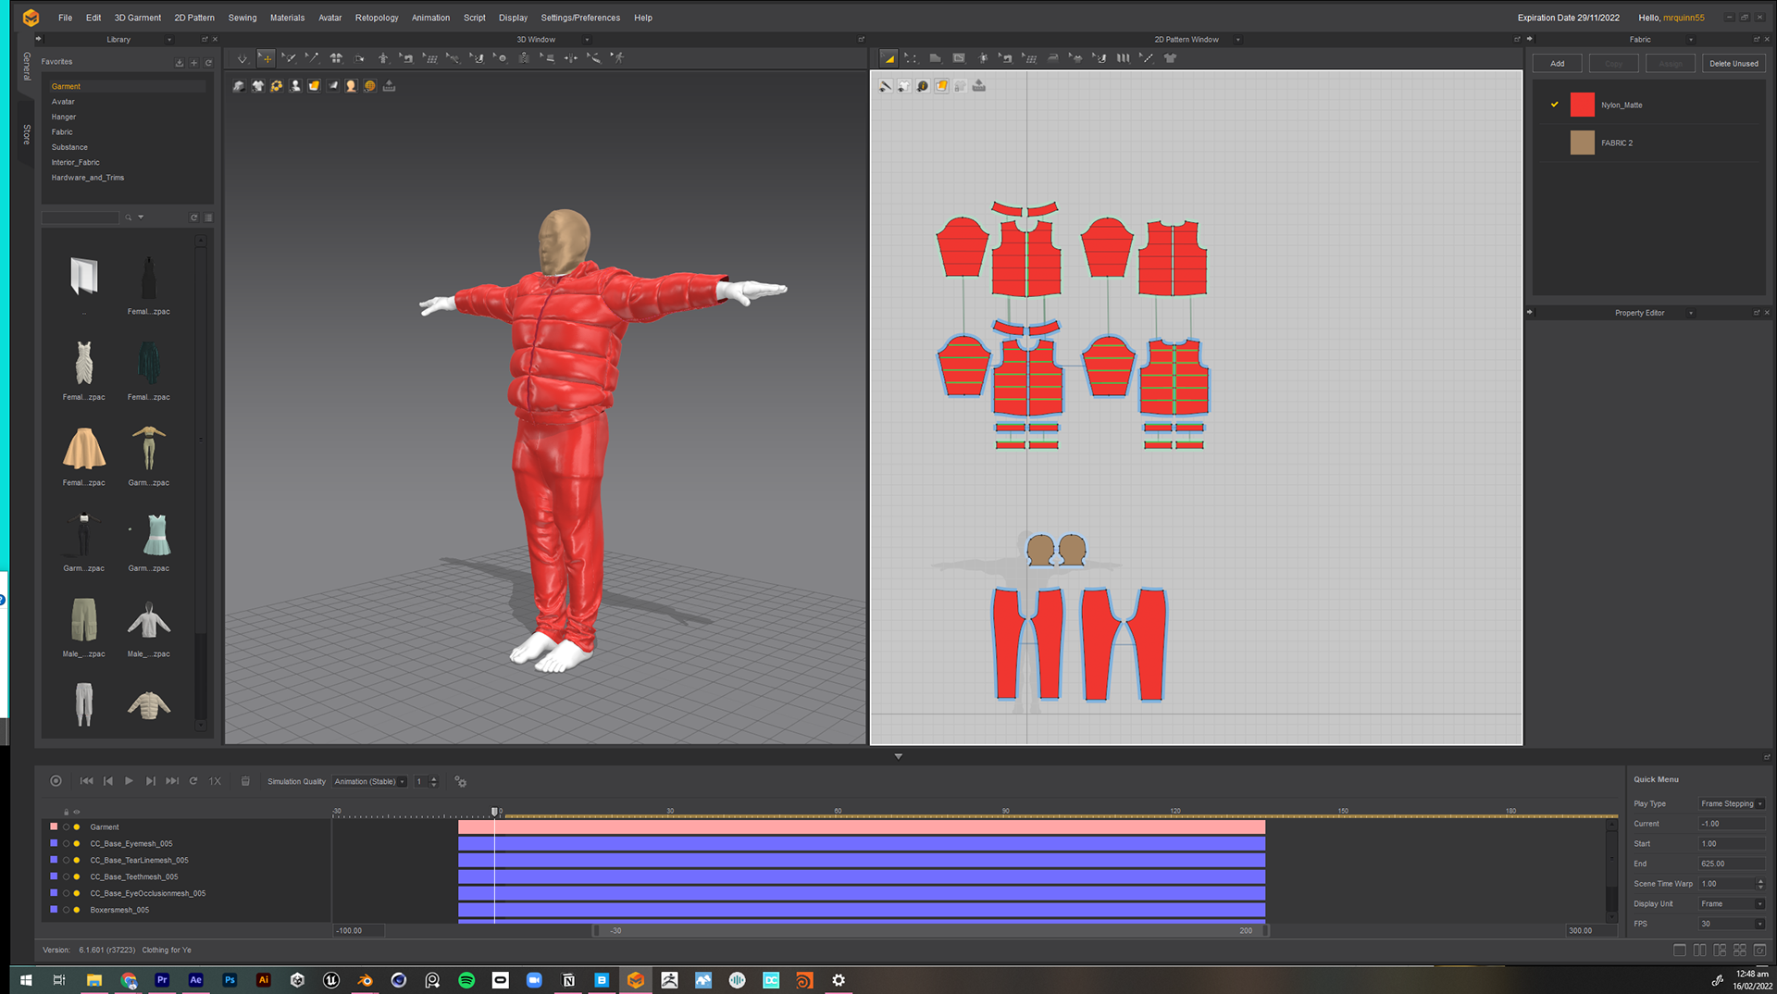Click the Delete Unused button

tap(1733, 64)
